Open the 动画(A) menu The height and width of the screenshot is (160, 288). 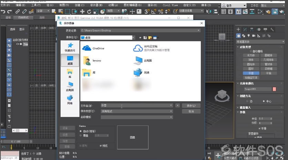[113, 5]
